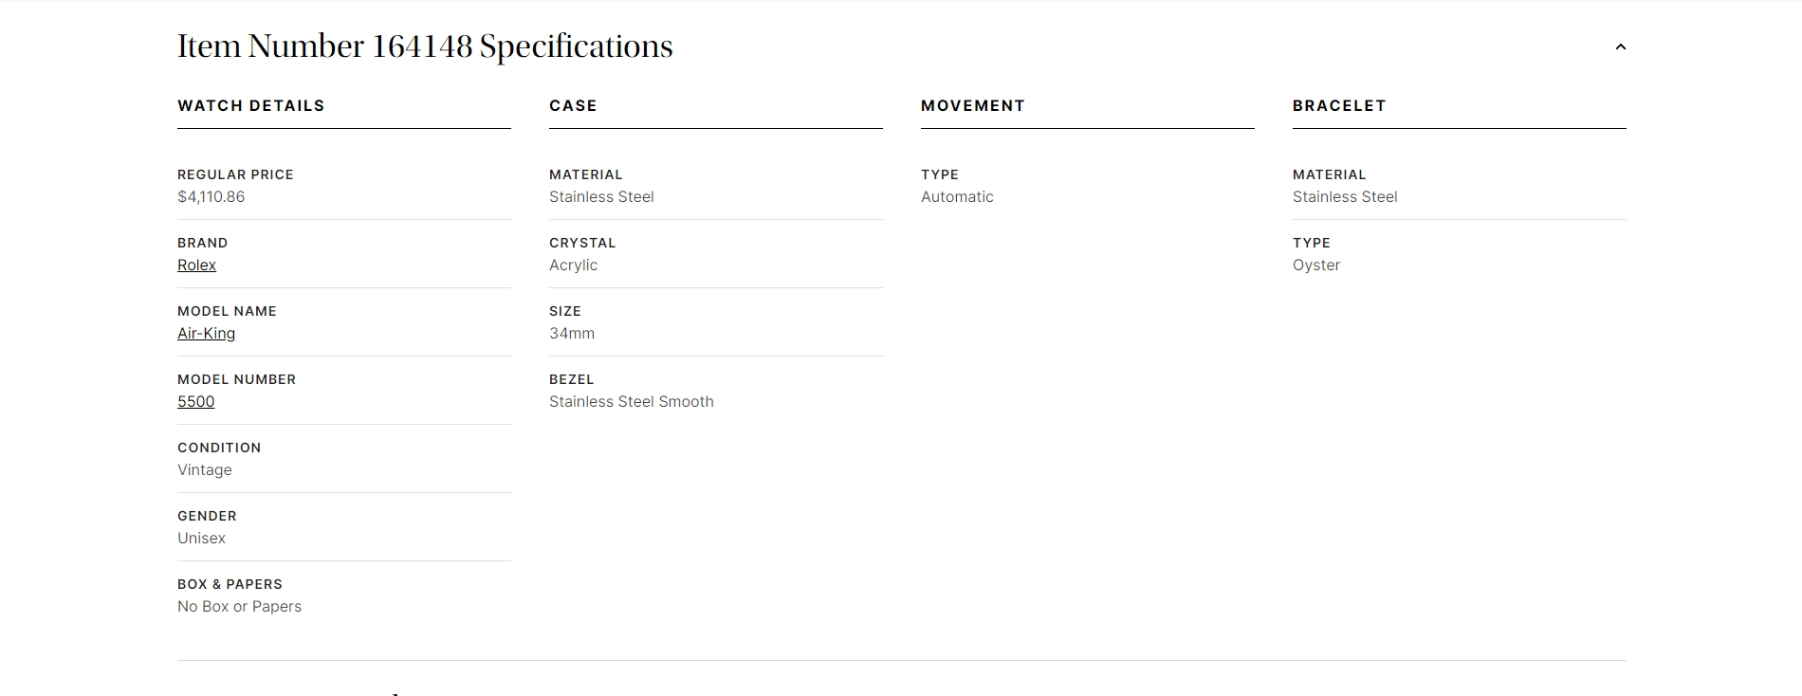Click the Automatic movement type value
This screenshot has width=1802, height=696.
(957, 197)
